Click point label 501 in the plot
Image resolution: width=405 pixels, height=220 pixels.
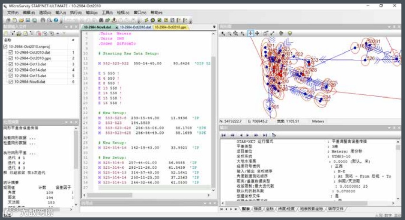(275, 107)
